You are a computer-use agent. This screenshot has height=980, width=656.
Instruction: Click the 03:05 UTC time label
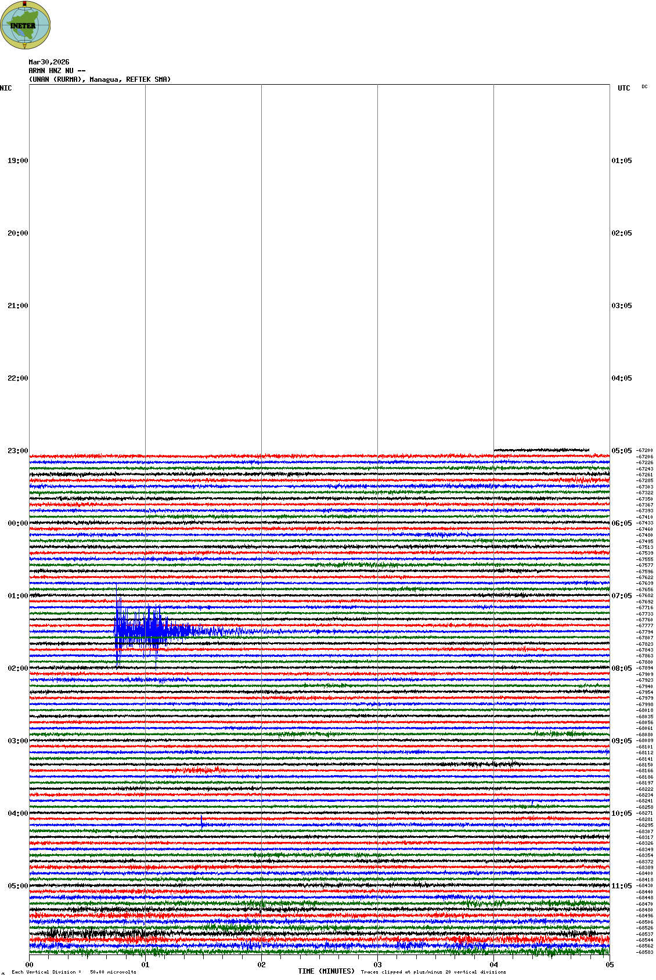pos(621,306)
